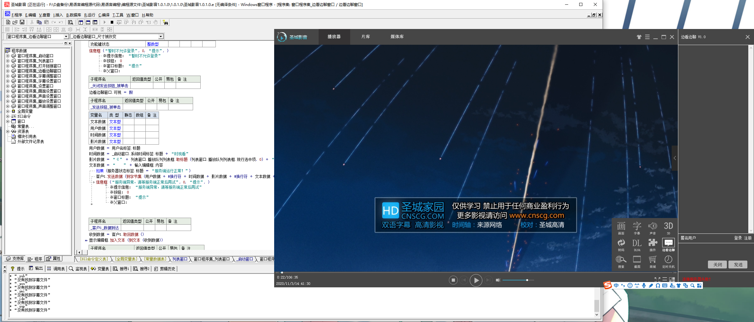Click the playlist lines icon near fullscreen

pos(664,279)
